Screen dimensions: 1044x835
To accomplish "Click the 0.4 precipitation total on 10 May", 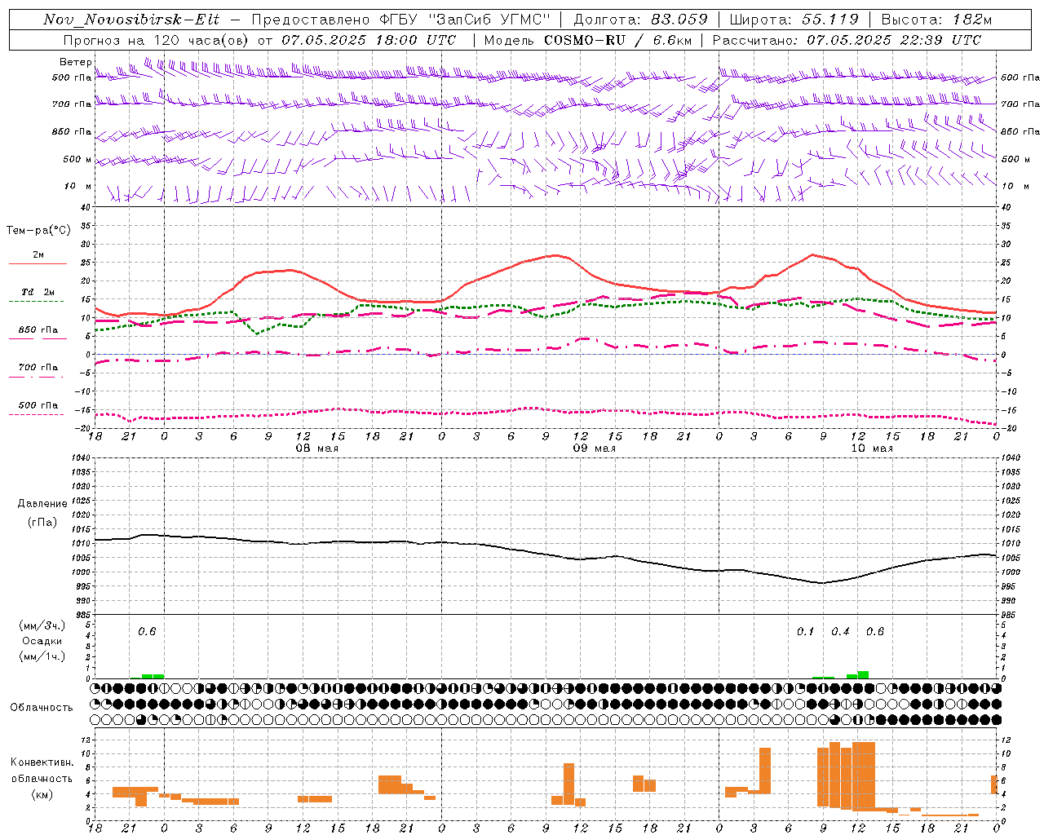I will point(840,631).
